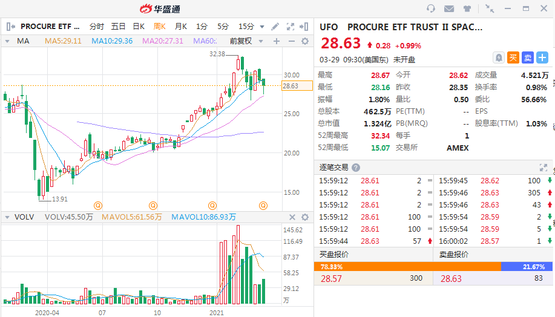This screenshot has height=317, width=555.
Task: Open the VOLV indicator selector dropdown
Action: coord(7,217)
